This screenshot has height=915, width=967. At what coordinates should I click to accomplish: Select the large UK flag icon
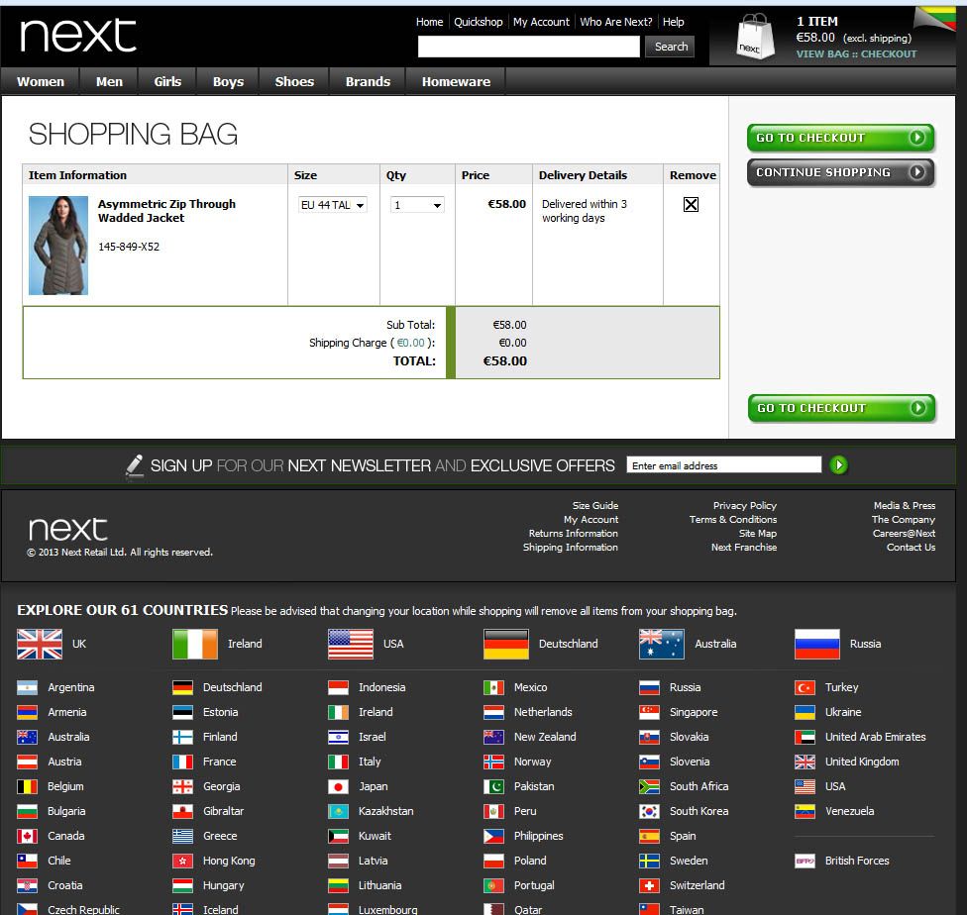40,644
